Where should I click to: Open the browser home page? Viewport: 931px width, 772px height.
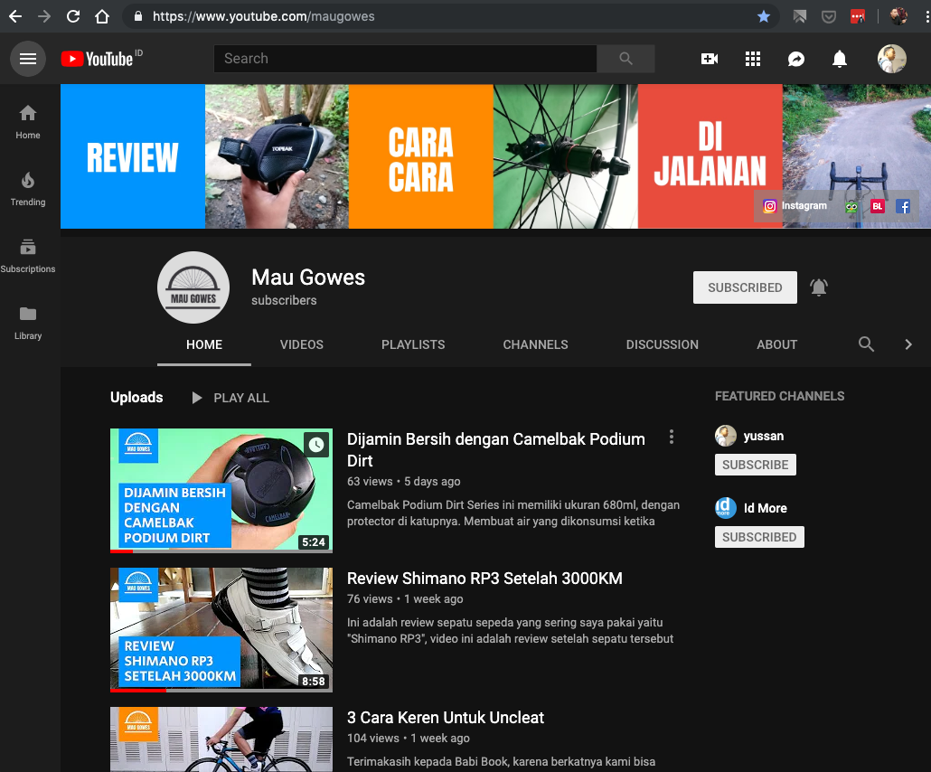102,16
